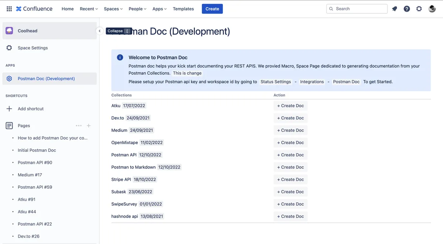Click the Pages document icon

9,126
